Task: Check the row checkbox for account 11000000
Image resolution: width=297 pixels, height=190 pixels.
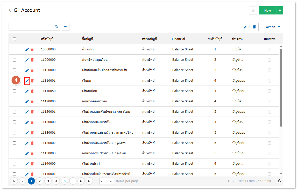Action: click(15, 60)
